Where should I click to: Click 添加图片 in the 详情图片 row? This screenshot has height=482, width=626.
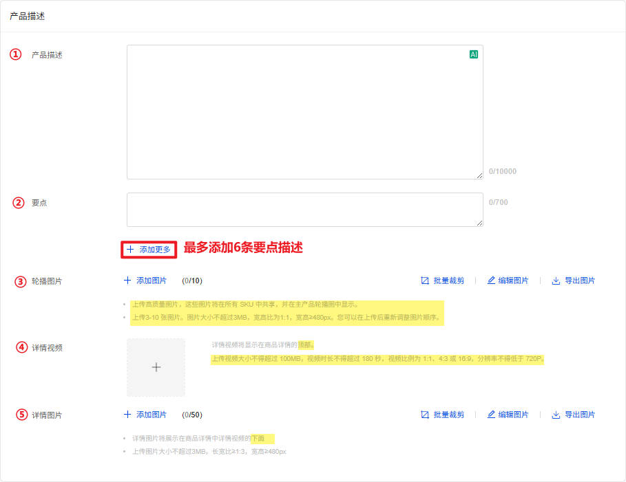[145, 415]
